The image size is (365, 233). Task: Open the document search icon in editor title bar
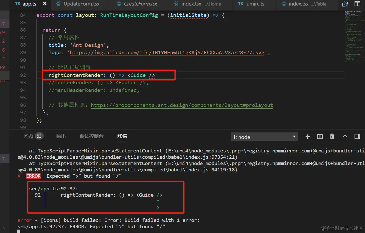[345, 4]
